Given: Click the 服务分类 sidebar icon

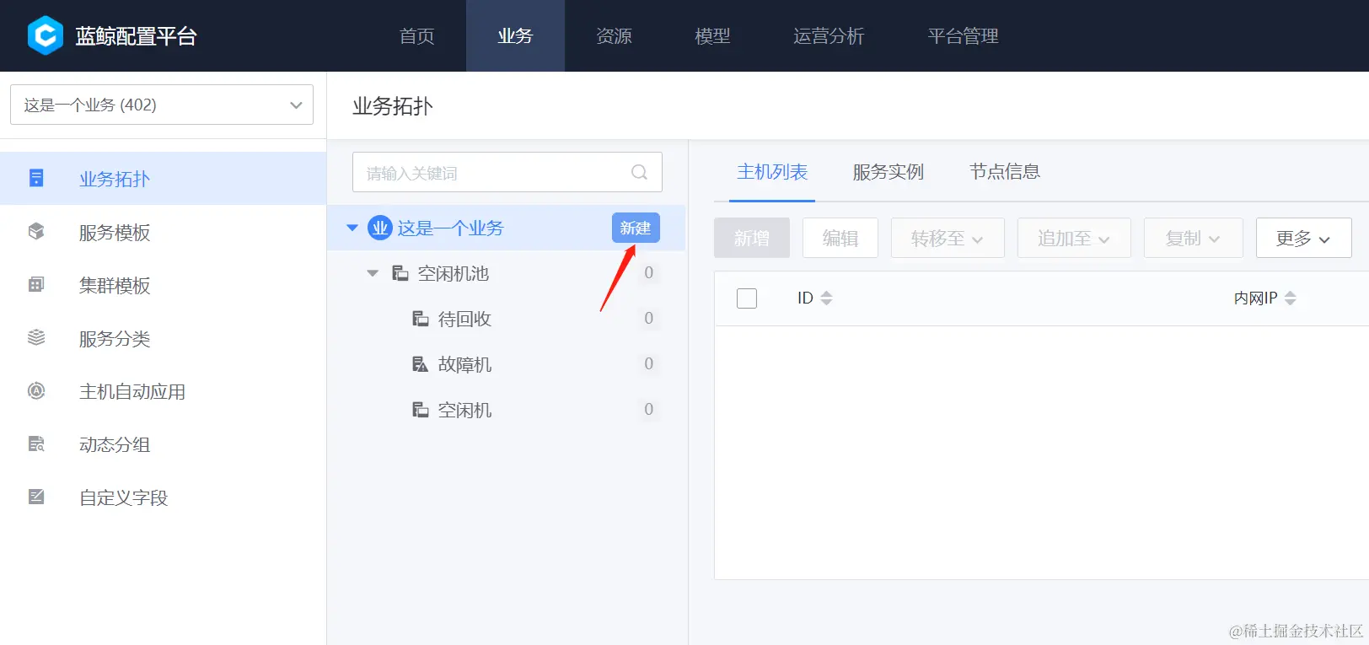Looking at the screenshot, I should (36, 337).
